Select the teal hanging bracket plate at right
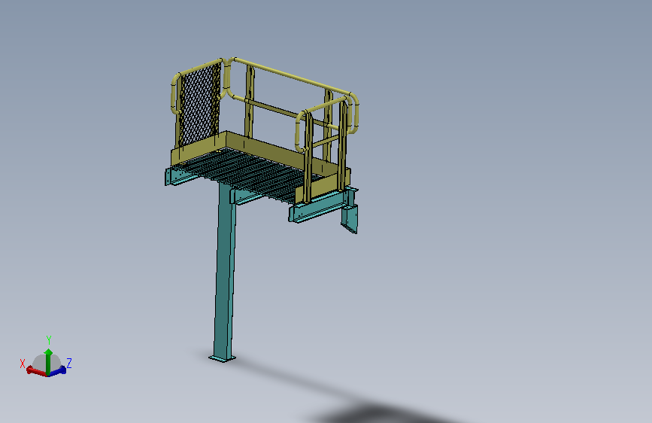Screen dimensions: 652x423 (x=350, y=218)
